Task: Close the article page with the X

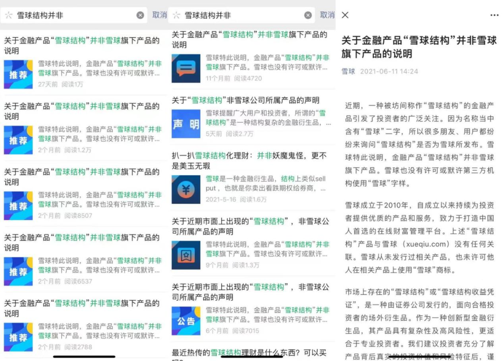Action: 345,15
